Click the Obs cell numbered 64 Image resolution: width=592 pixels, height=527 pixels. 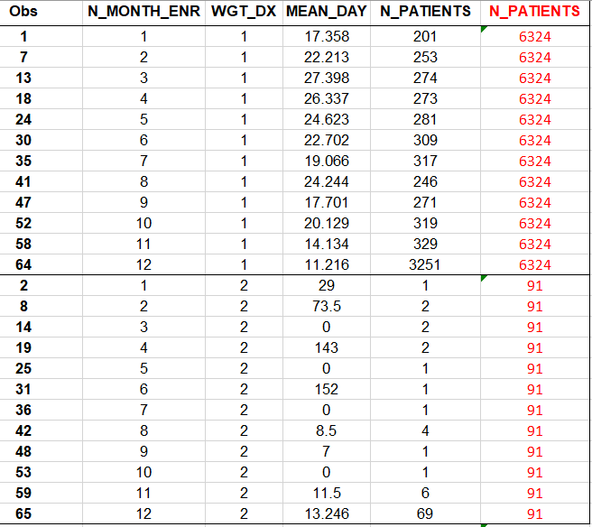[x=24, y=264]
